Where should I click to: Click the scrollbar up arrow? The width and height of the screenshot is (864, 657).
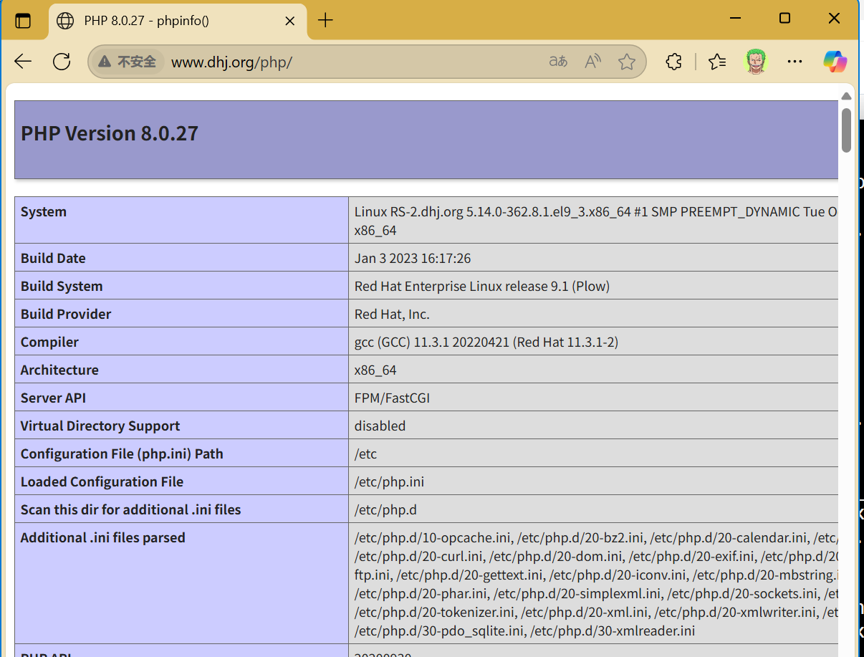846,96
